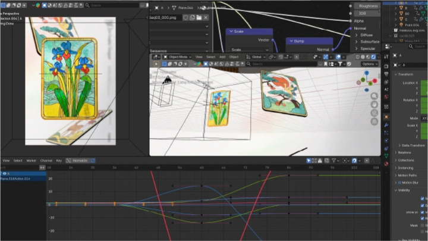
Task: Click the pan hand gizmo in viewport
Action: 374,105
